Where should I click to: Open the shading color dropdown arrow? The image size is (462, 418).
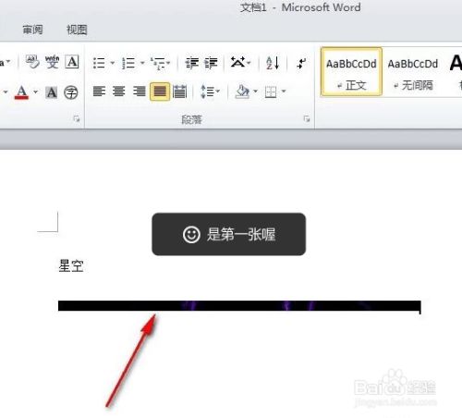click(x=255, y=92)
